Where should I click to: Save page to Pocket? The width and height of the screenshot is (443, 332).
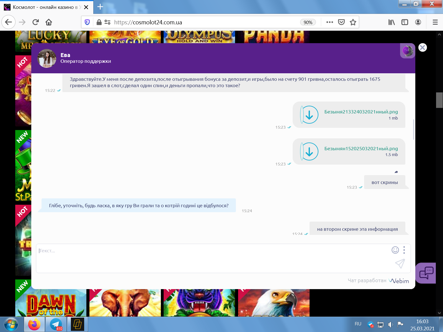click(x=341, y=22)
